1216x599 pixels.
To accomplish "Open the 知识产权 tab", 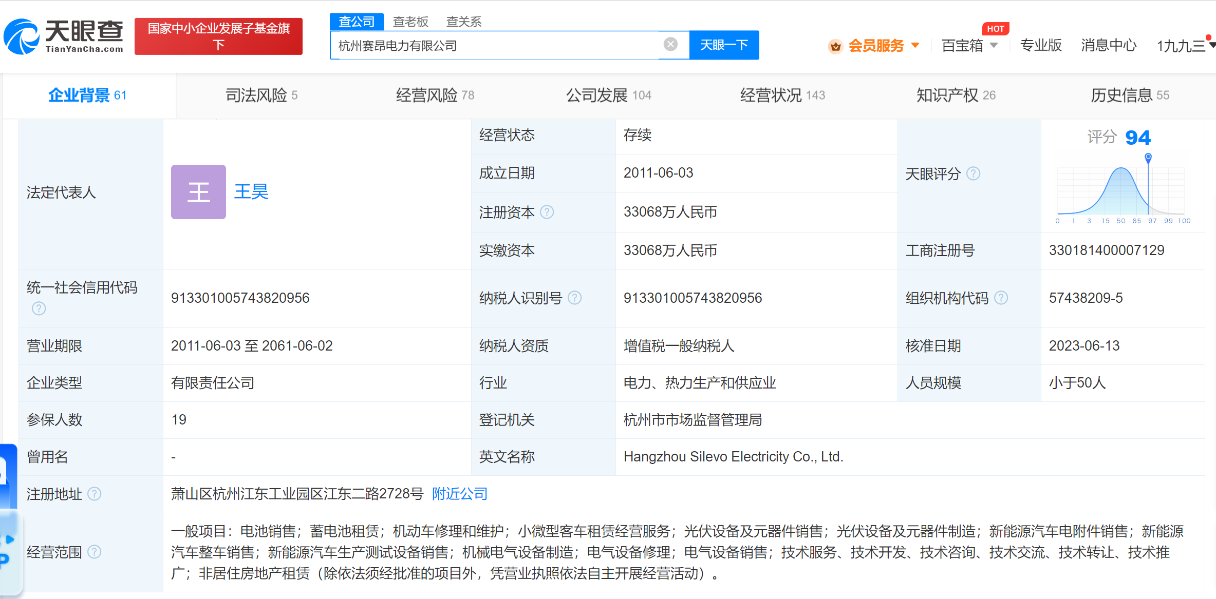I will coord(956,95).
